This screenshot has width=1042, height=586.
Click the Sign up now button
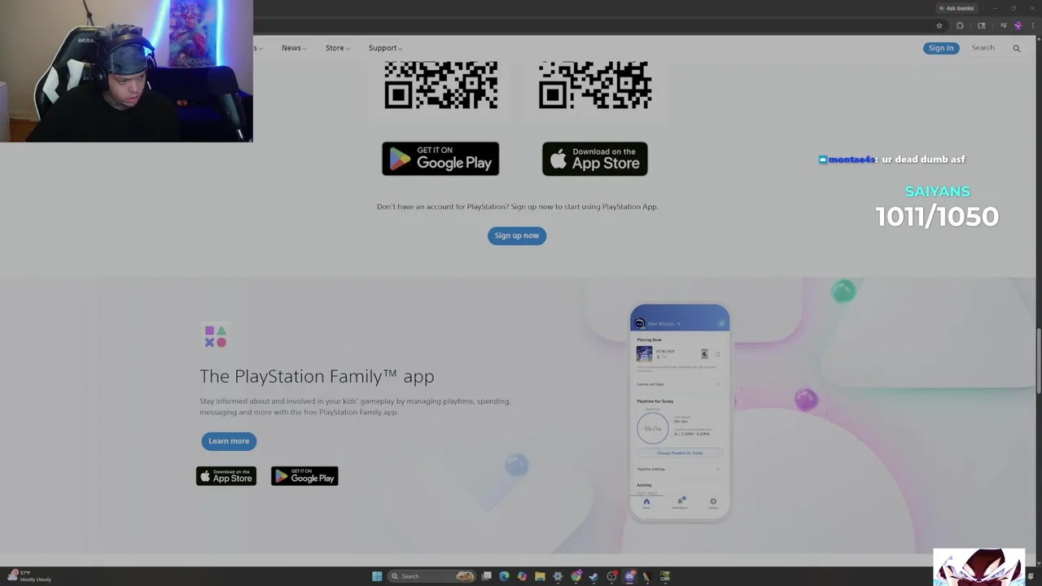[x=517, y=235]
